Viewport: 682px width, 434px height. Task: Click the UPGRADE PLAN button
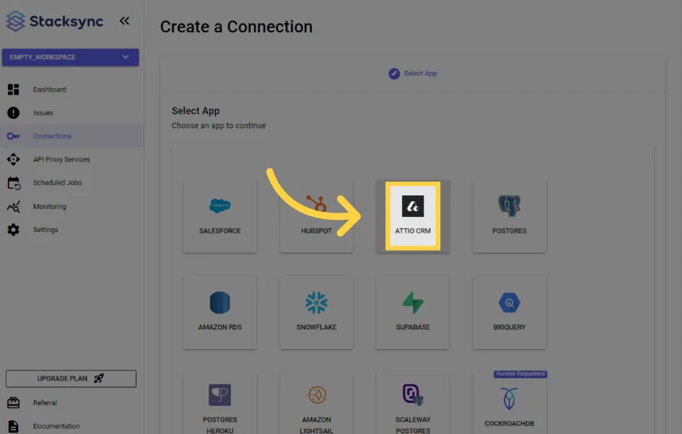click(71, 378)
